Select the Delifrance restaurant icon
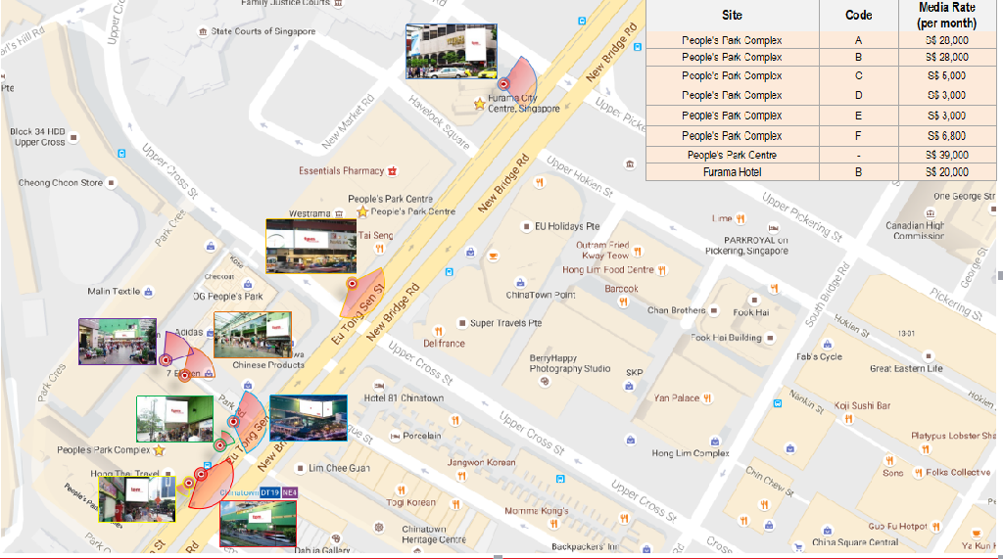Image resolution: width=1003 pixels, height=559 pixels. (x=438, y=331)
